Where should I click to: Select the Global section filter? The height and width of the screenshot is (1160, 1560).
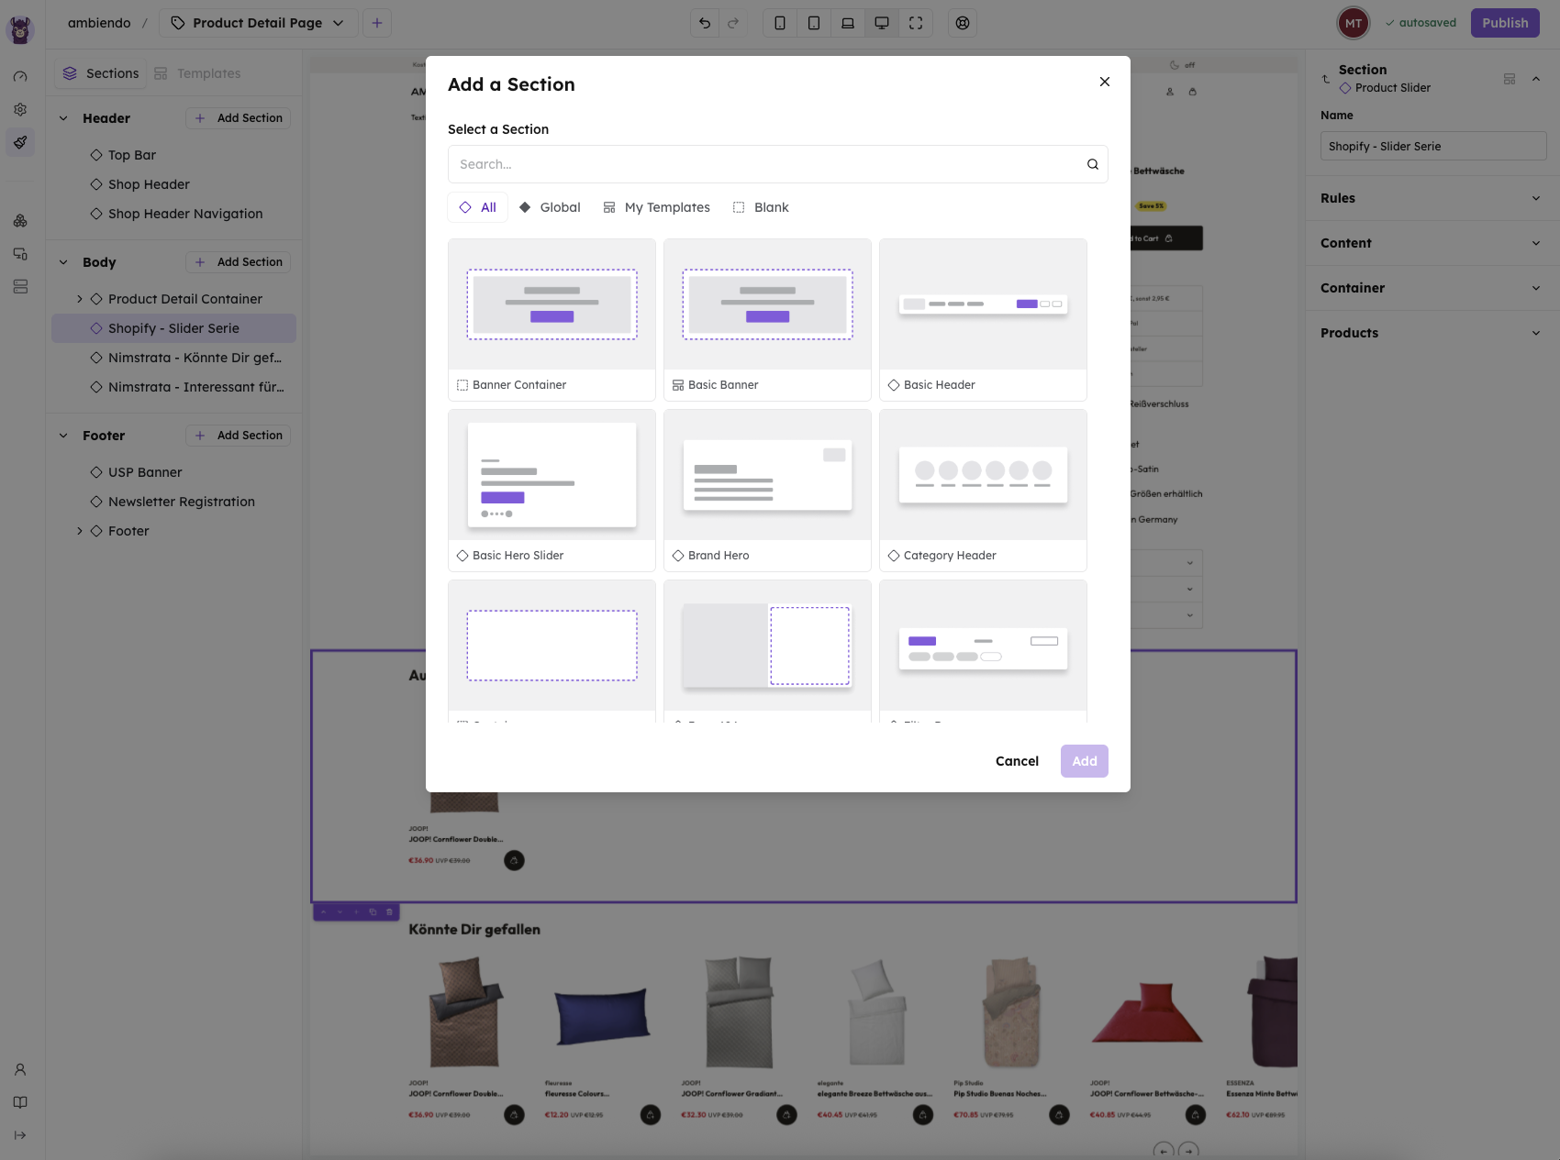point(550,207)
